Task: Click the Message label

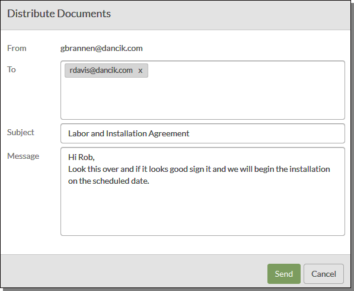Action: click(x=23, y=156)
